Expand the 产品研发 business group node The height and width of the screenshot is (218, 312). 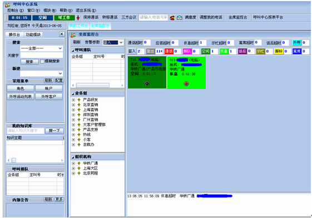click(73, 100)
